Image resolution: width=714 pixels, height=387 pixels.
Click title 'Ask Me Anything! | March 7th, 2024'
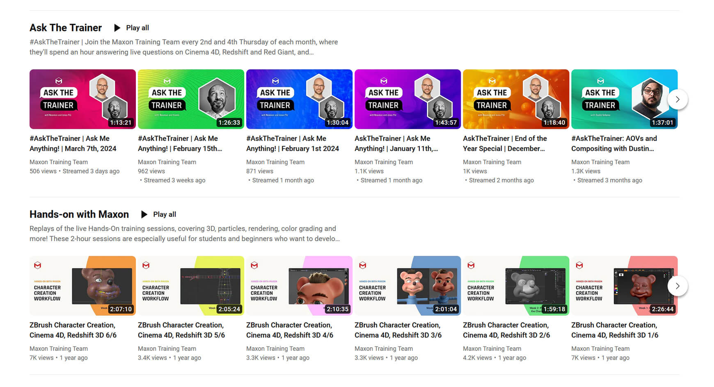tap(73, 143)
